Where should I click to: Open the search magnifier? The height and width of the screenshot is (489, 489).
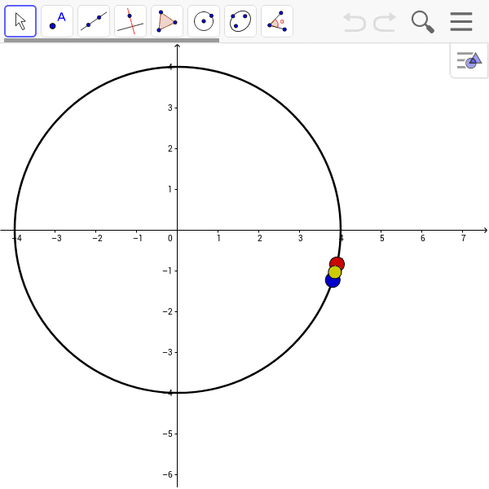click(423, 22)
